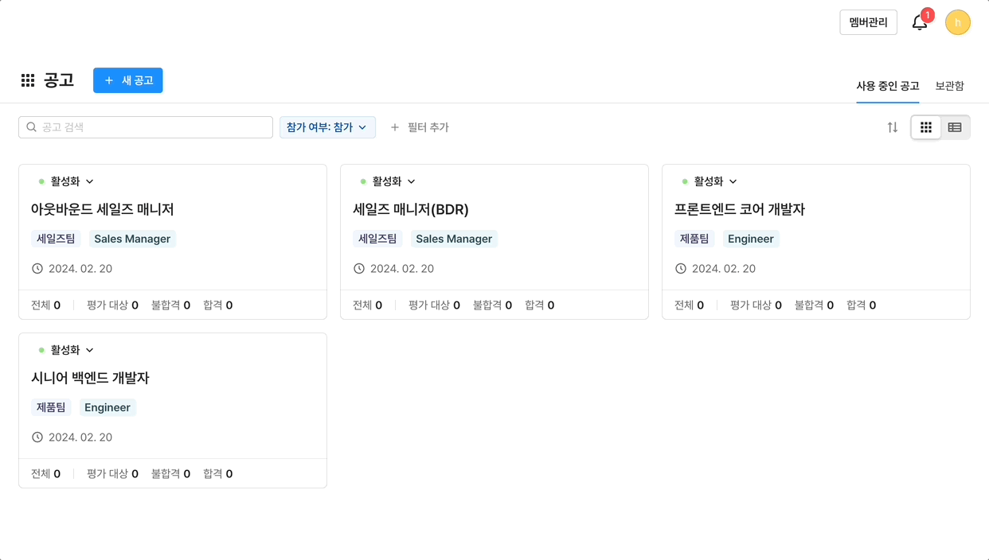Screen dimensions: 989x560
Task: Select the 사용 중인 공고 tab
Action: (x=887, y=86)
